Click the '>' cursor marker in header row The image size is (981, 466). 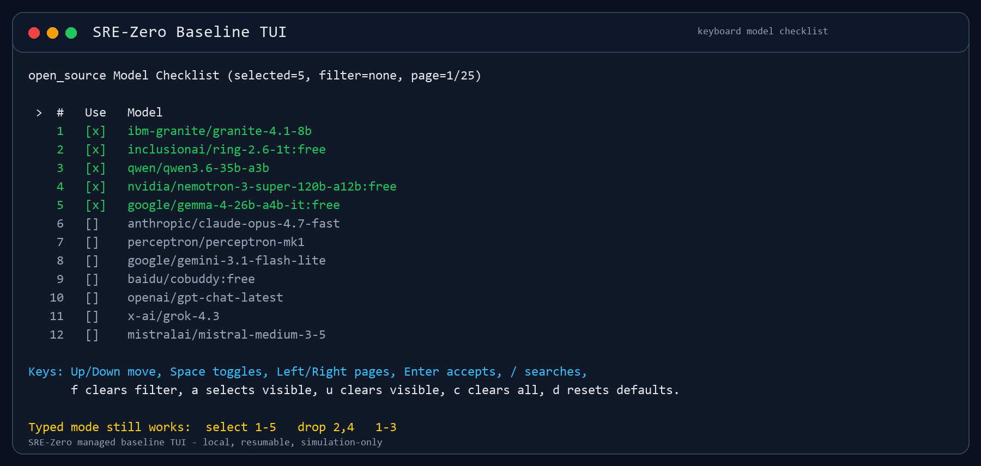(x=39, y=113)
